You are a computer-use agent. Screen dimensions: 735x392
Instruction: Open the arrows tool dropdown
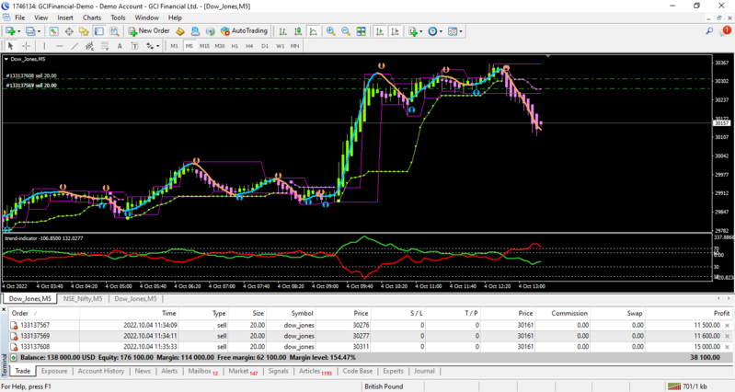click(x=159, y=45)
